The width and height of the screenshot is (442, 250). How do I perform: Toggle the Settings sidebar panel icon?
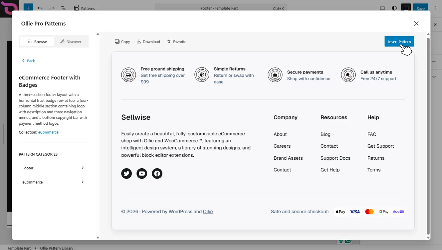pos(406,8)
